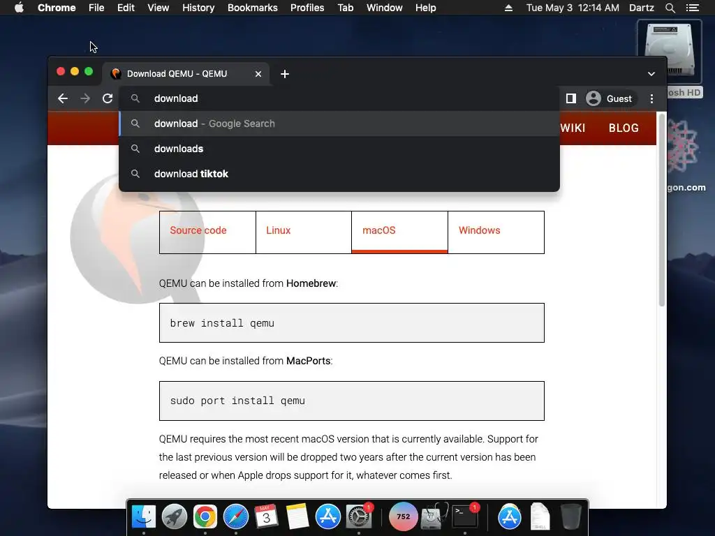Click the forward navigation arrow
This screenshot has height=536, width=715.
click(85, 98)
